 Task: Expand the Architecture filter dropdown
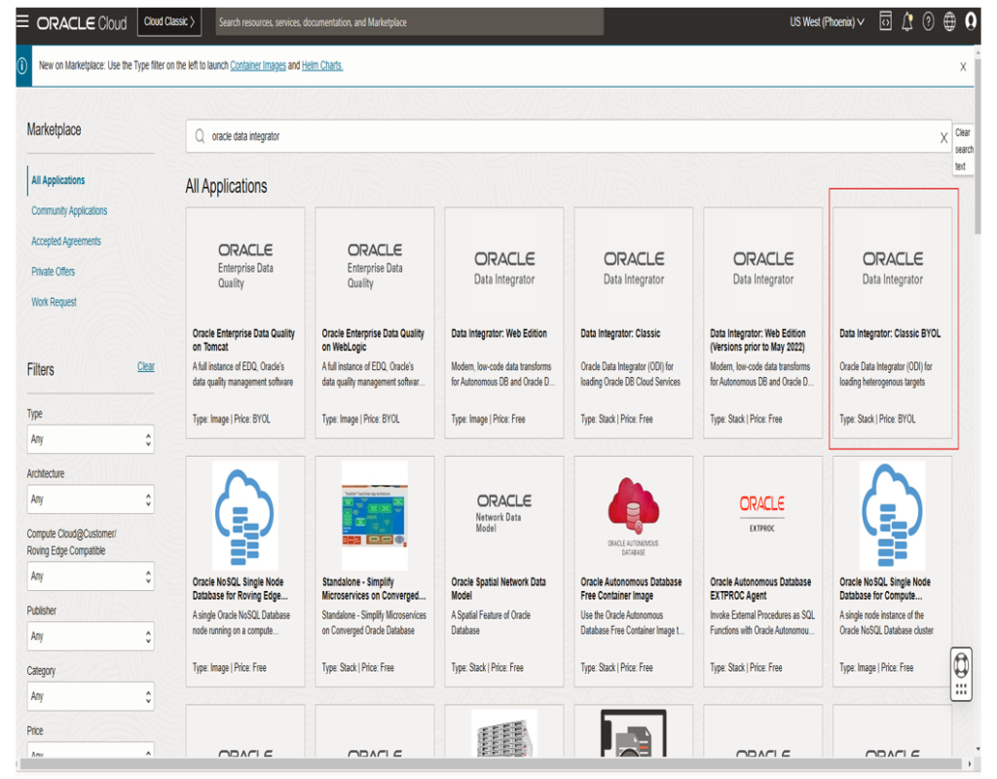(90, 500)
